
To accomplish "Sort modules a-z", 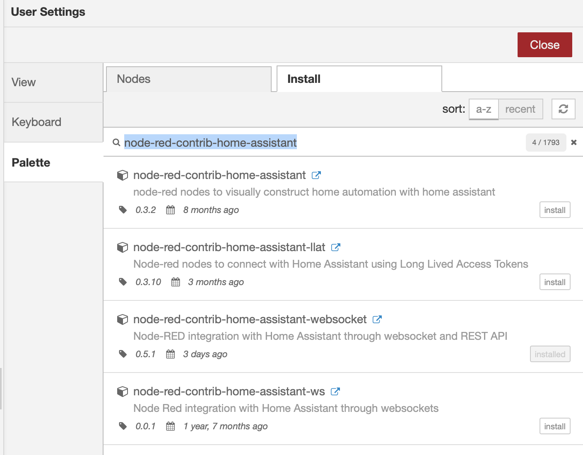I will 484,109.
